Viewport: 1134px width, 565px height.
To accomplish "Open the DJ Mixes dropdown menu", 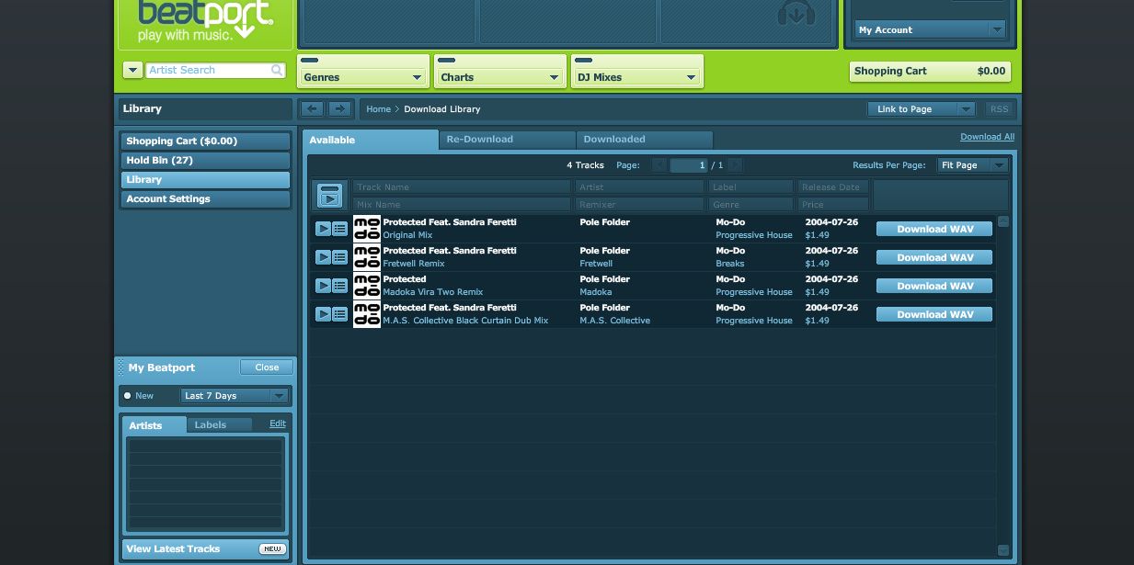I will [637, 77].
